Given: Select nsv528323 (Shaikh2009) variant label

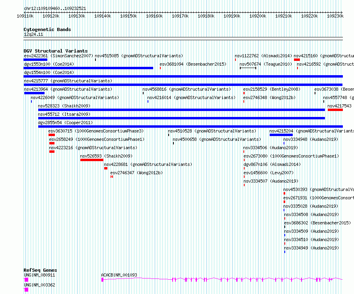Looking at the screenshot, I should click(64, 106).
